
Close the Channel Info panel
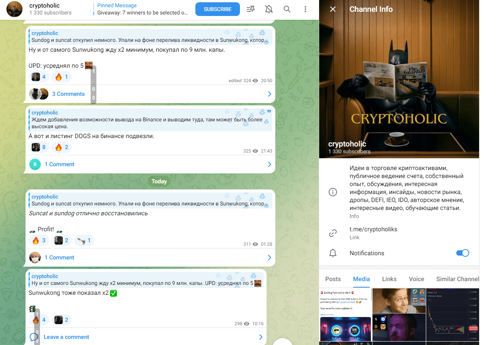click(x=333, y=9)
